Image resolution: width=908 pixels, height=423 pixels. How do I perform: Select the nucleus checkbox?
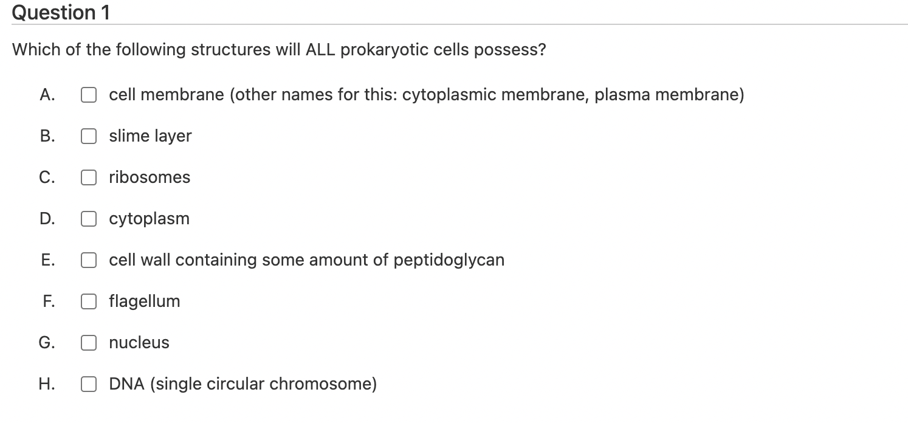(89, 343)
